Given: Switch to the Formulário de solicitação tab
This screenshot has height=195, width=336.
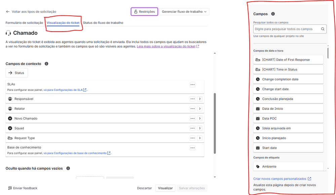Looking at the screenshot, I should (x=24, y=23).
